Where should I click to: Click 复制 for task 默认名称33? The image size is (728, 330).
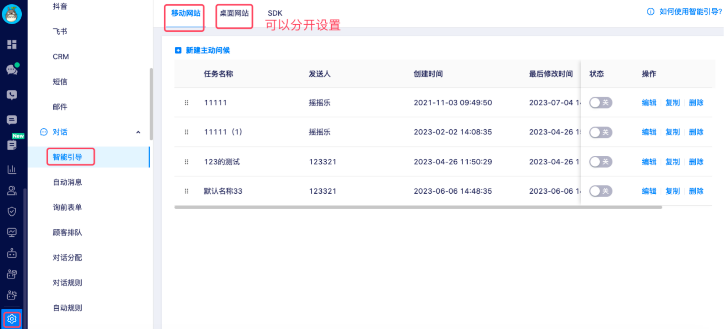[x=672, y=191]
